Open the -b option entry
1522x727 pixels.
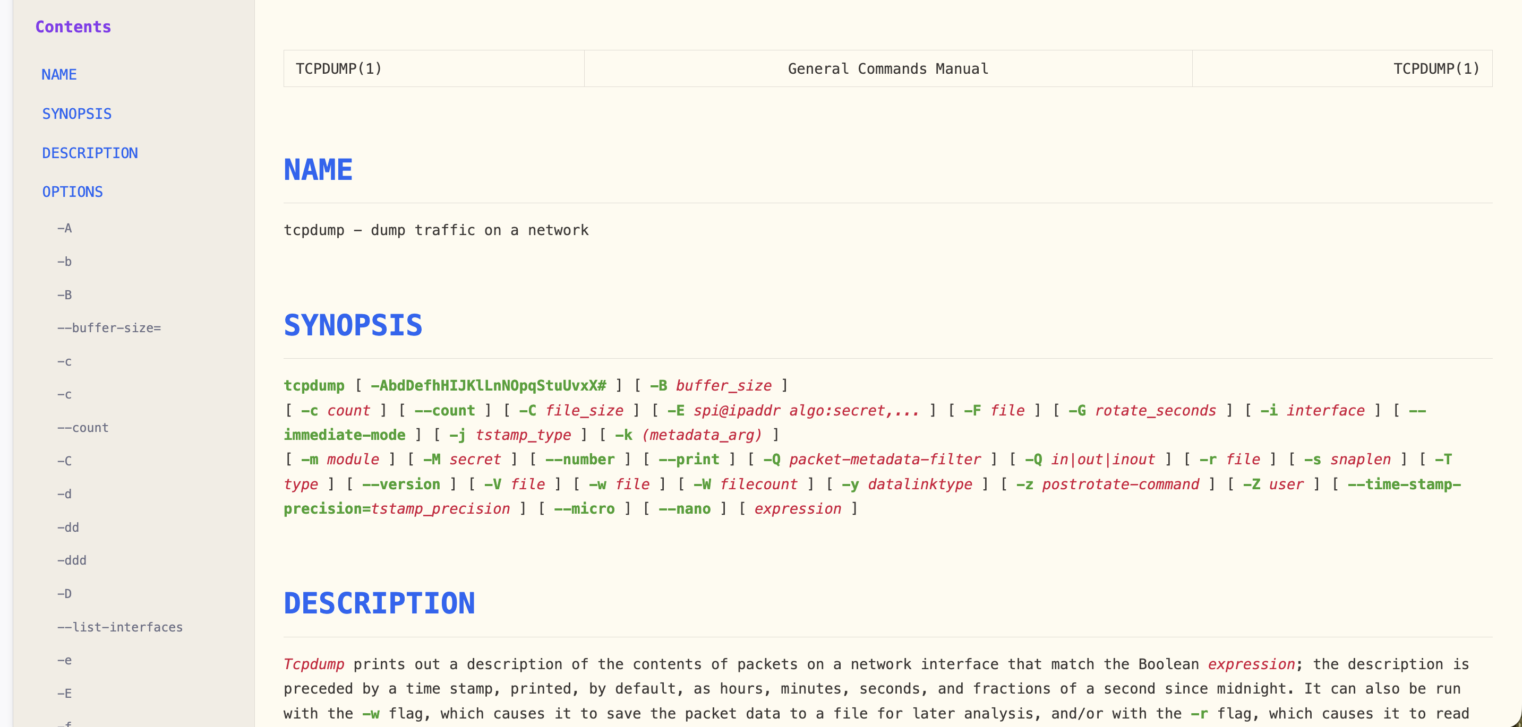tap(64, 261)
